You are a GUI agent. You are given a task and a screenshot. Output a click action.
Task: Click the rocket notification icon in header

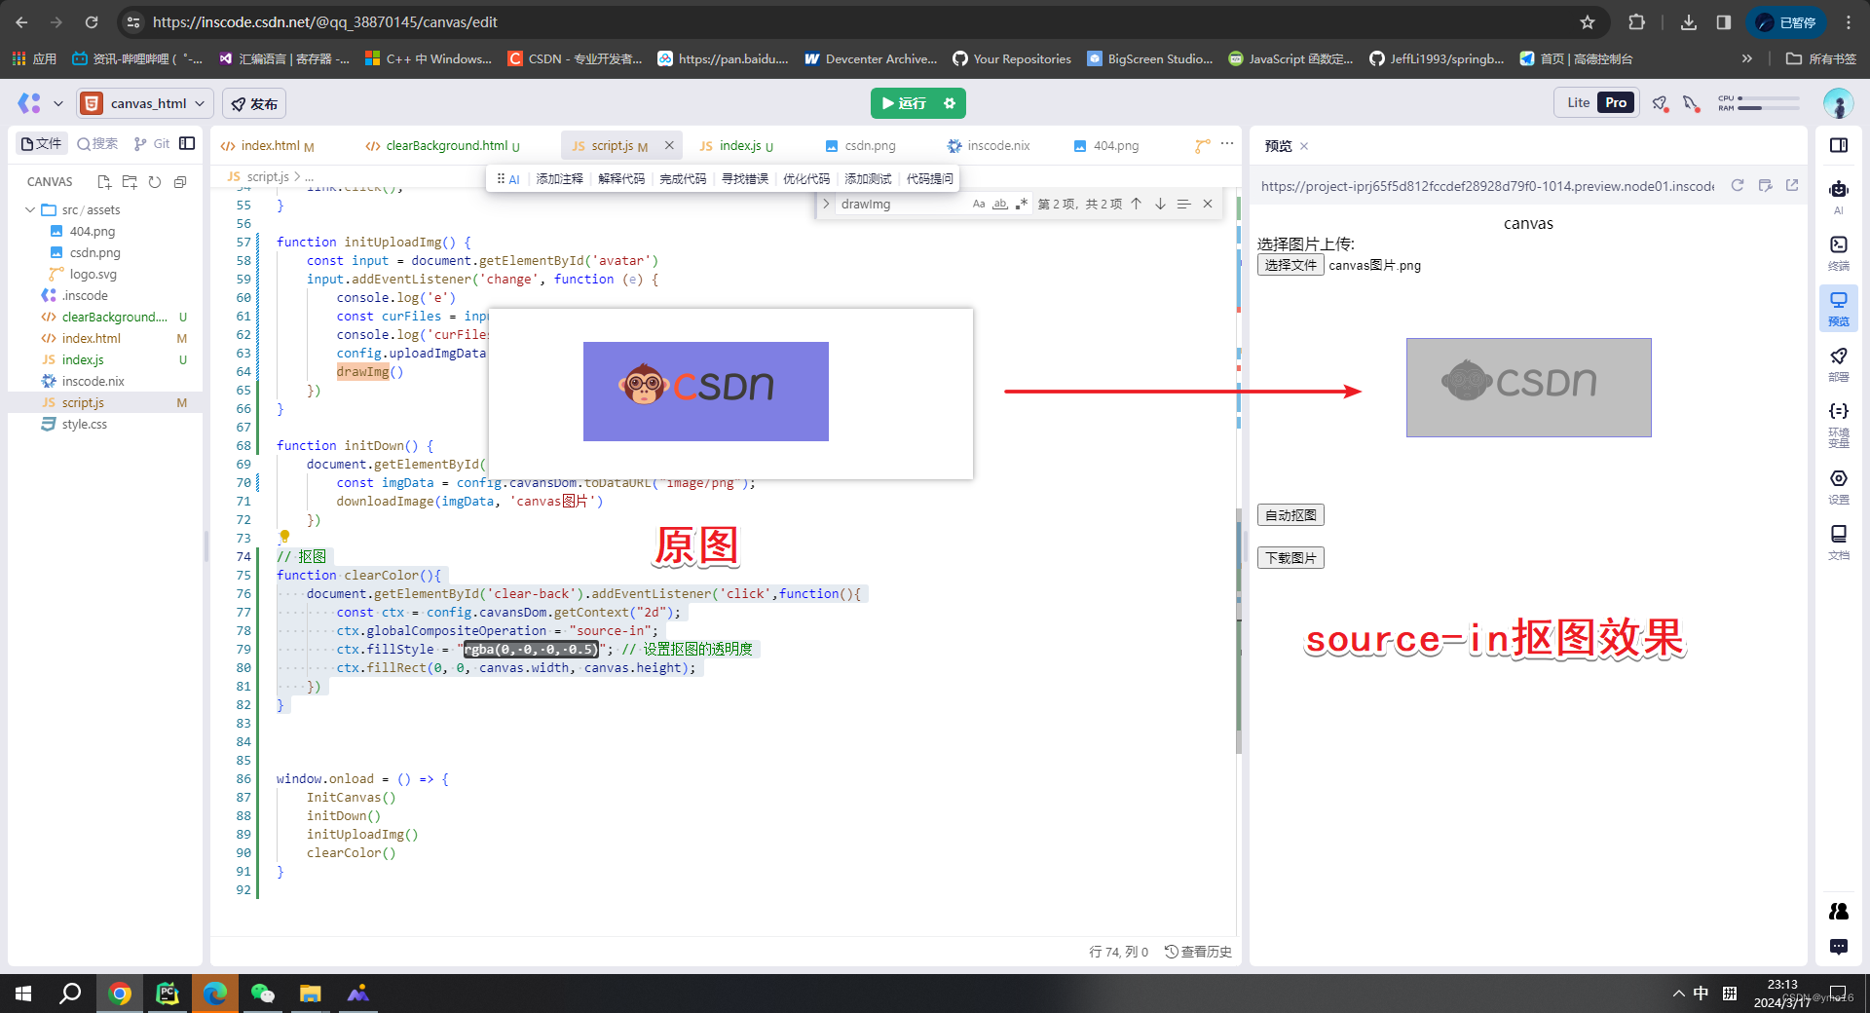coord(1661,103)
